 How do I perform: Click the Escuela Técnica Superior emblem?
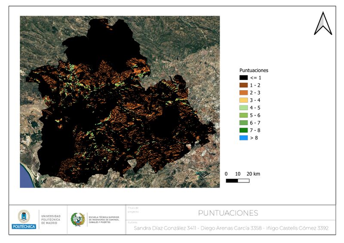[77, 219]
